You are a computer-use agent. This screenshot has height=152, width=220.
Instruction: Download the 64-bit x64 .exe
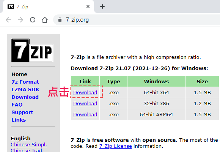coord(85,92)
